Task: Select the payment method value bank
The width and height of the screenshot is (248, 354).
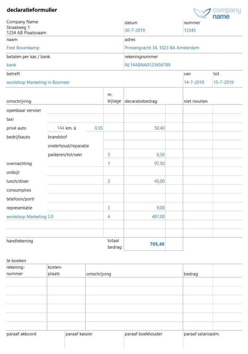Action: point(11,65)
